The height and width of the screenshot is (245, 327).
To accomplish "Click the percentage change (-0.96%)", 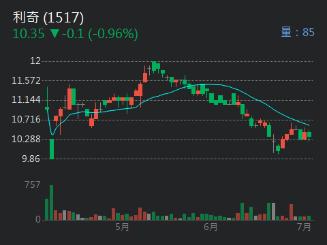I will (113, 34).
